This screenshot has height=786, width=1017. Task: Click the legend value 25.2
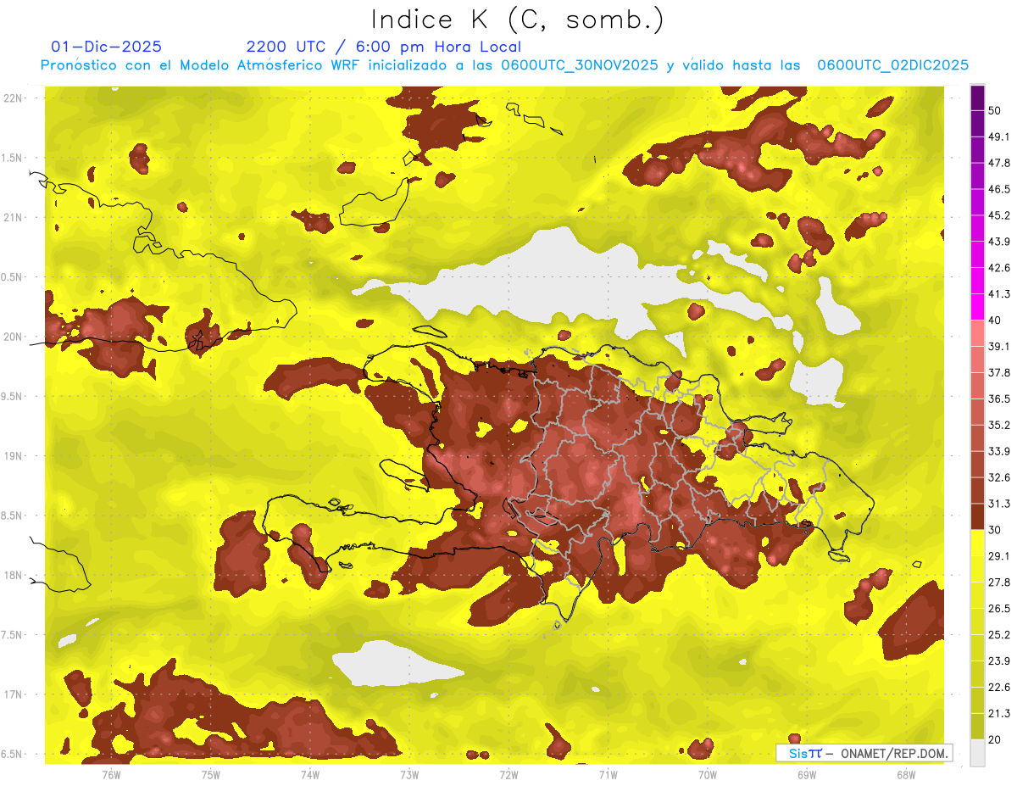[x=998, y=635]
